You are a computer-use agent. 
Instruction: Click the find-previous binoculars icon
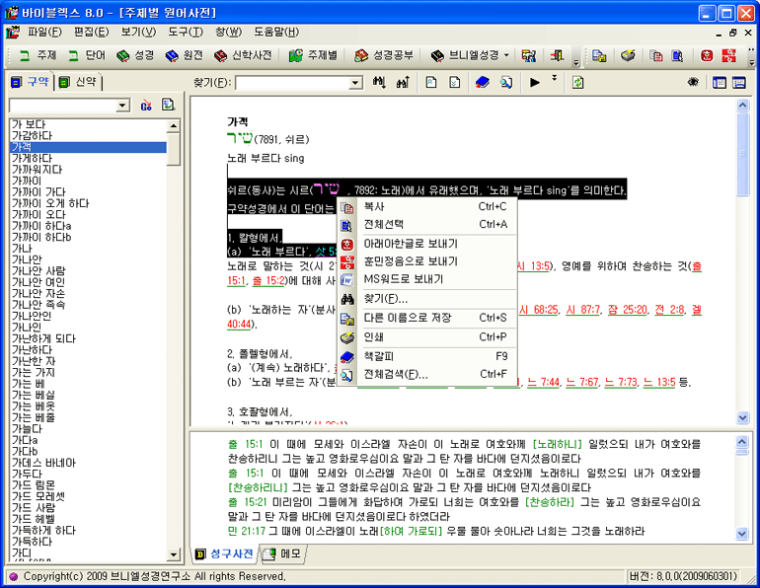pyautogui.click(x=404, y=82)
